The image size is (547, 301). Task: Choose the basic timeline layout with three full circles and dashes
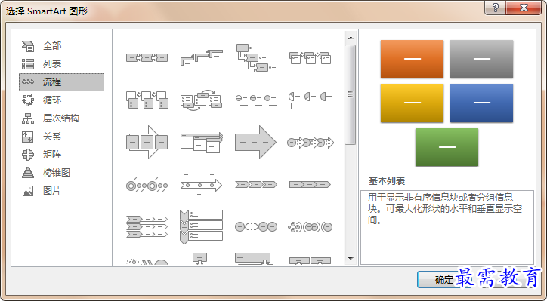click(x=255, y=100)
